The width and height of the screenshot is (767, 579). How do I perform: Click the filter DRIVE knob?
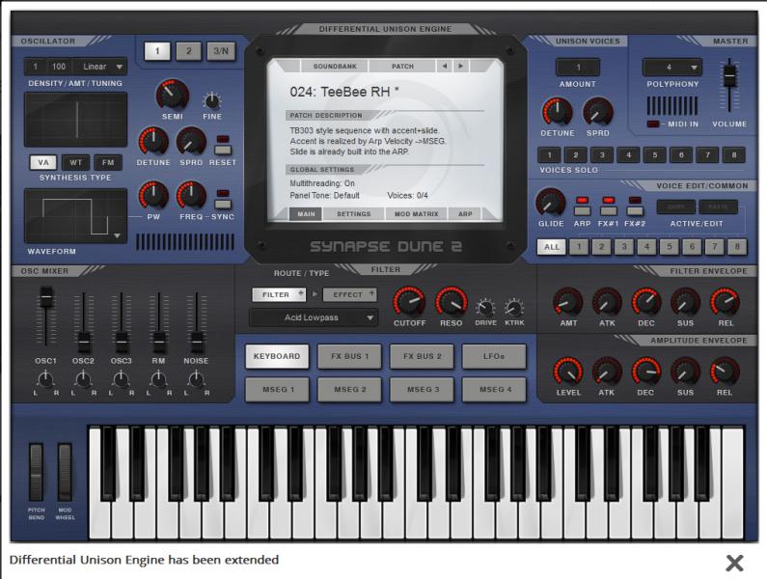point(485,308)
